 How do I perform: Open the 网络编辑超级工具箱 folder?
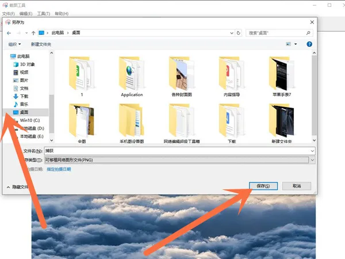(182, 123)
